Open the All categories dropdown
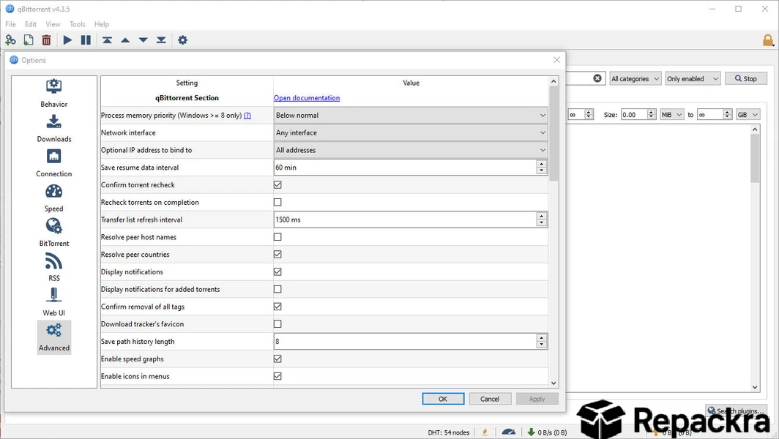 pyautogui.click(x=635, y=78)
